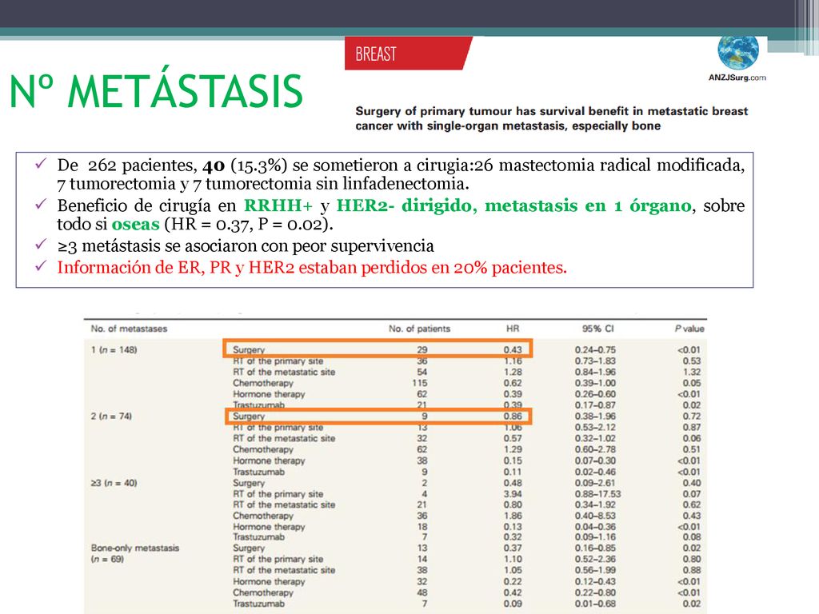Click the CI value '0.26–0.60'
819x614 pixels.
(595, 394)
